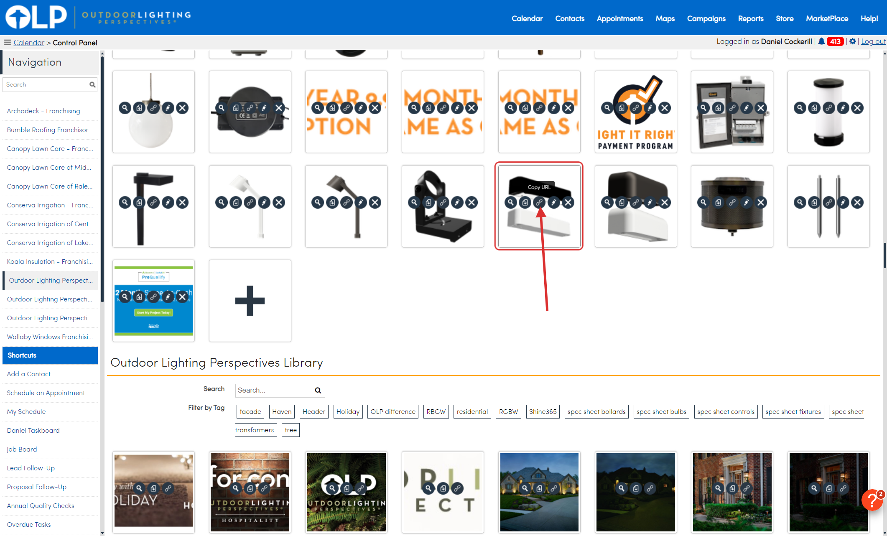Open the Contacts menu

[570, 18]
